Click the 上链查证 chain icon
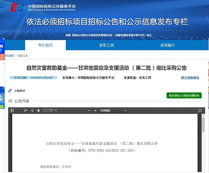Viewport: 209px width, 173px height. tap(10, 91)
